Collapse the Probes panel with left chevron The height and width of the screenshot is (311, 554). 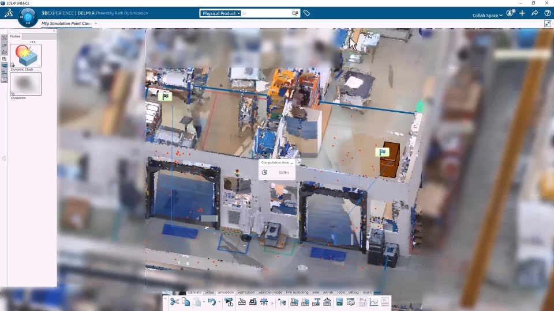(54, 31)
